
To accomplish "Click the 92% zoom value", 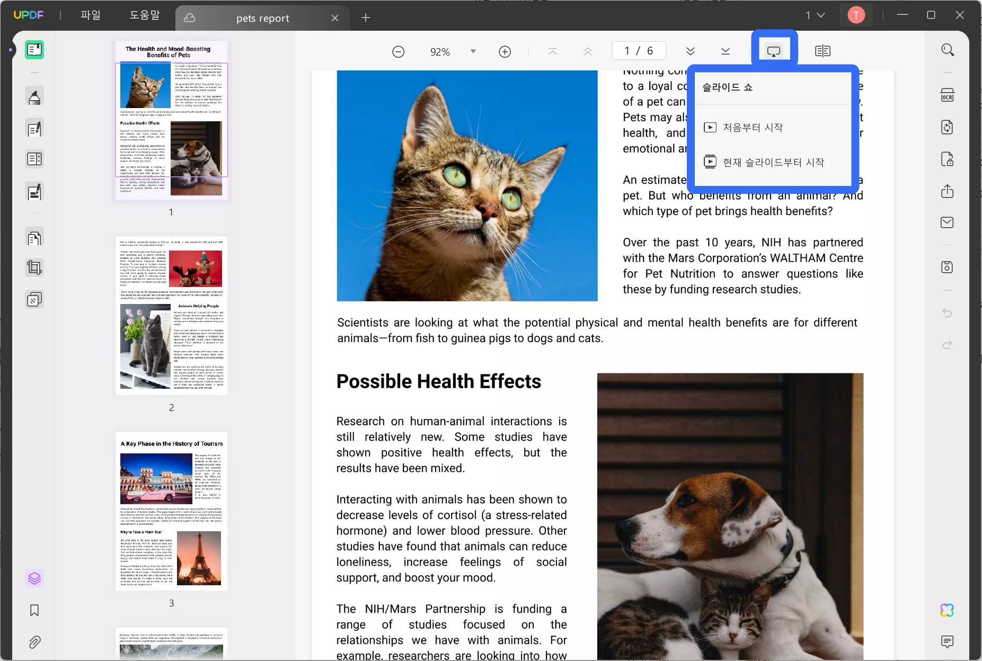I will coord(440,52).
